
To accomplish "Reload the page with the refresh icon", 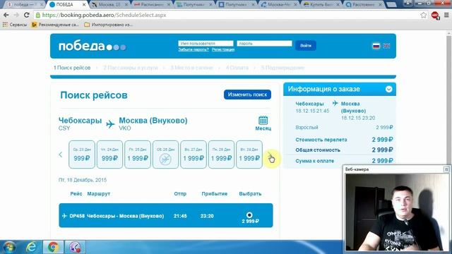I will tap(27, 15).
